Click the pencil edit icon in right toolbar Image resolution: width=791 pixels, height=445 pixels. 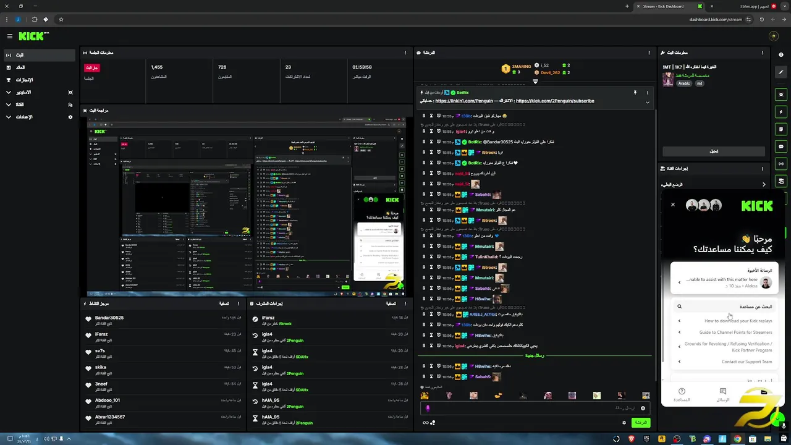click(781, 72)
